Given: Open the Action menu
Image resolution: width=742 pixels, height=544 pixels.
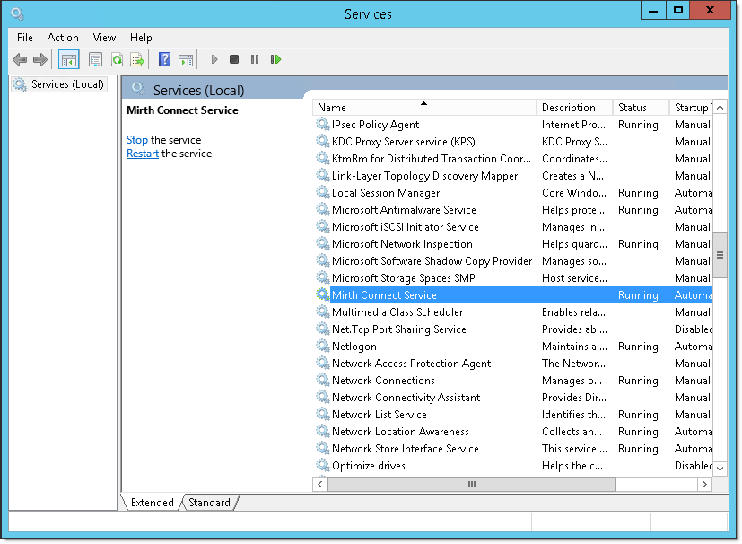Looking at the screenshot, I should [63, 38].
